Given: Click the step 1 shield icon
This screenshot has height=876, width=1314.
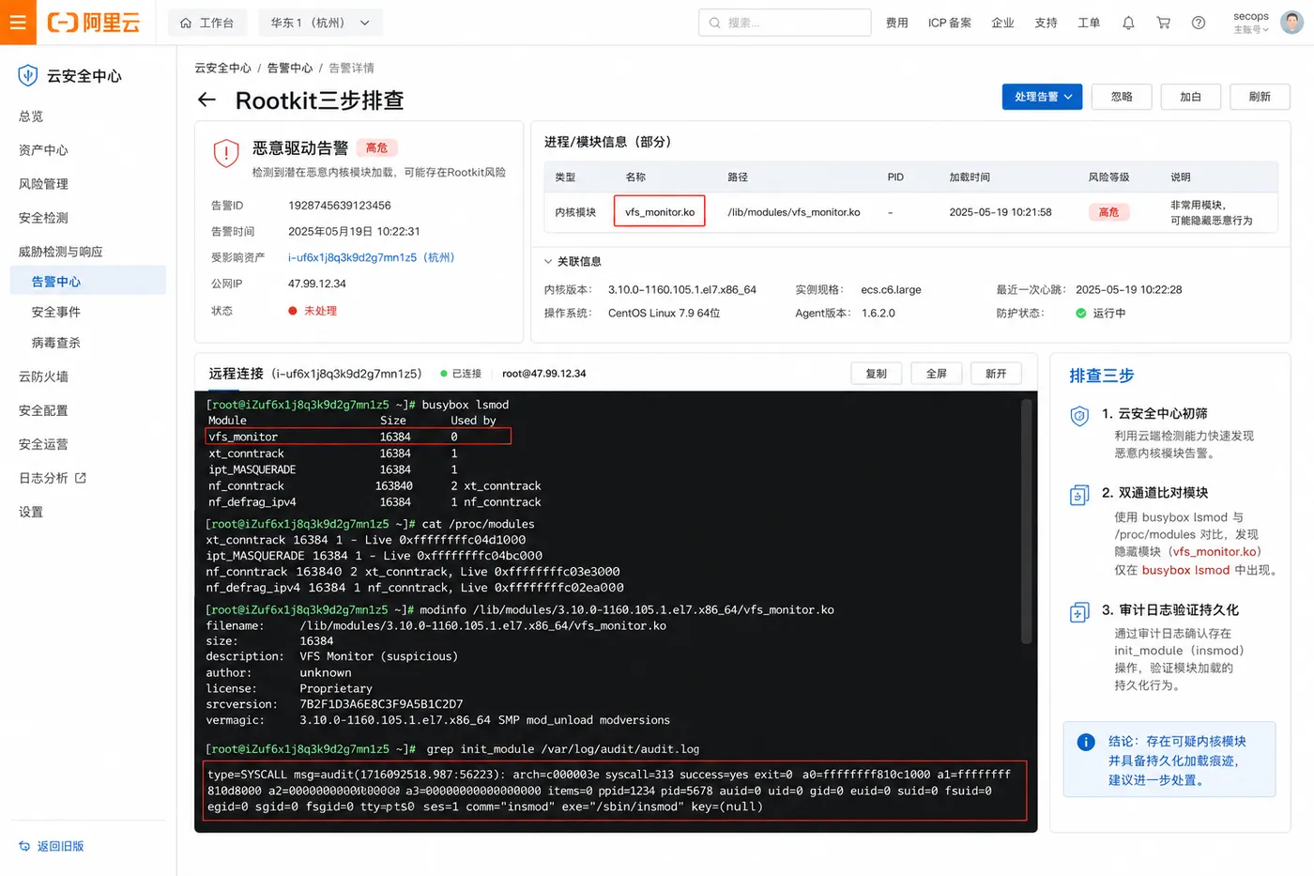Looking at the screenshot, I should click(x=1079, y=416).
